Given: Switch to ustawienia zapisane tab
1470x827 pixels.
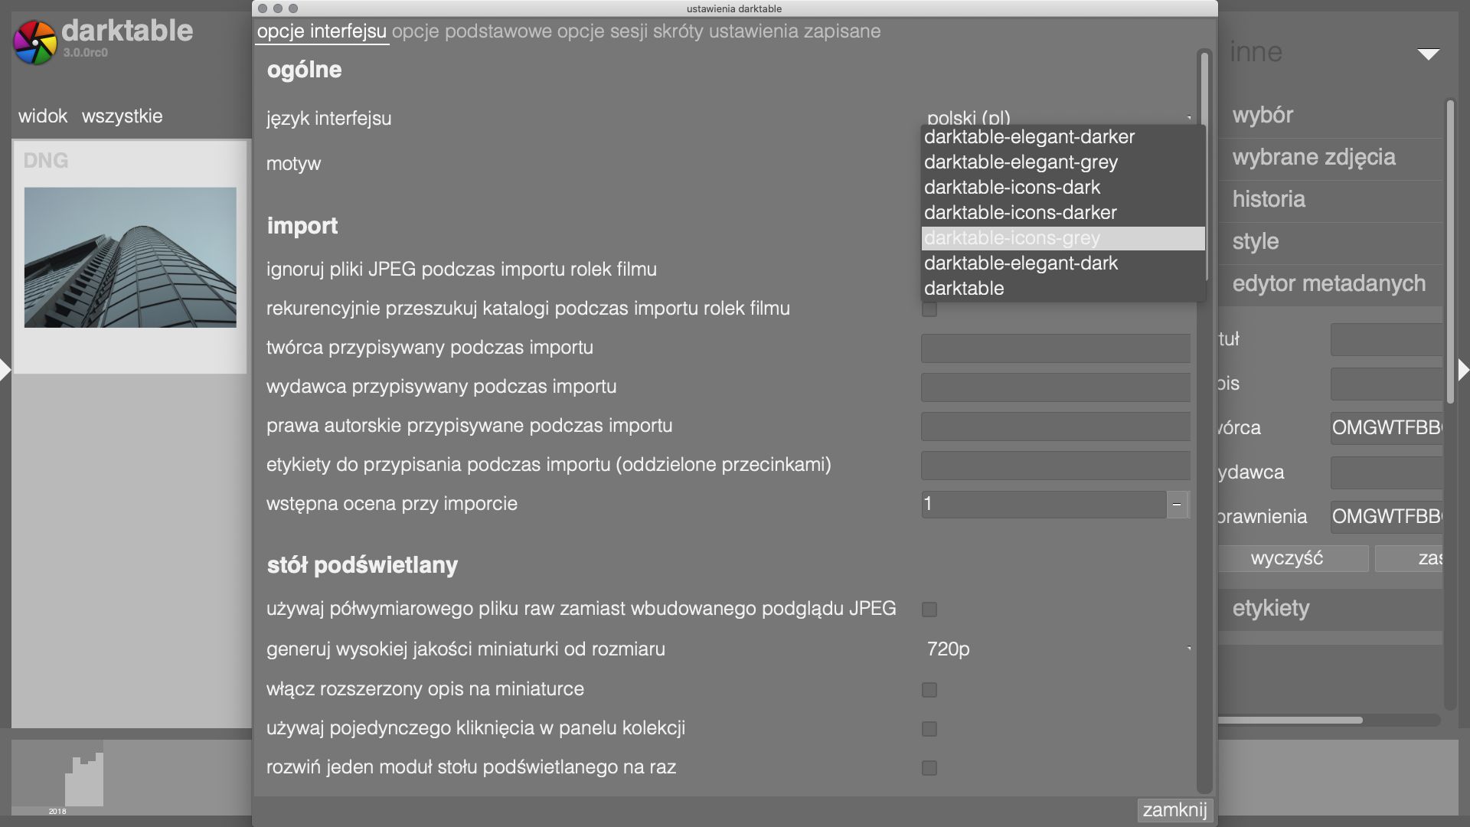Looking at the screenshot, I should 795,31.
